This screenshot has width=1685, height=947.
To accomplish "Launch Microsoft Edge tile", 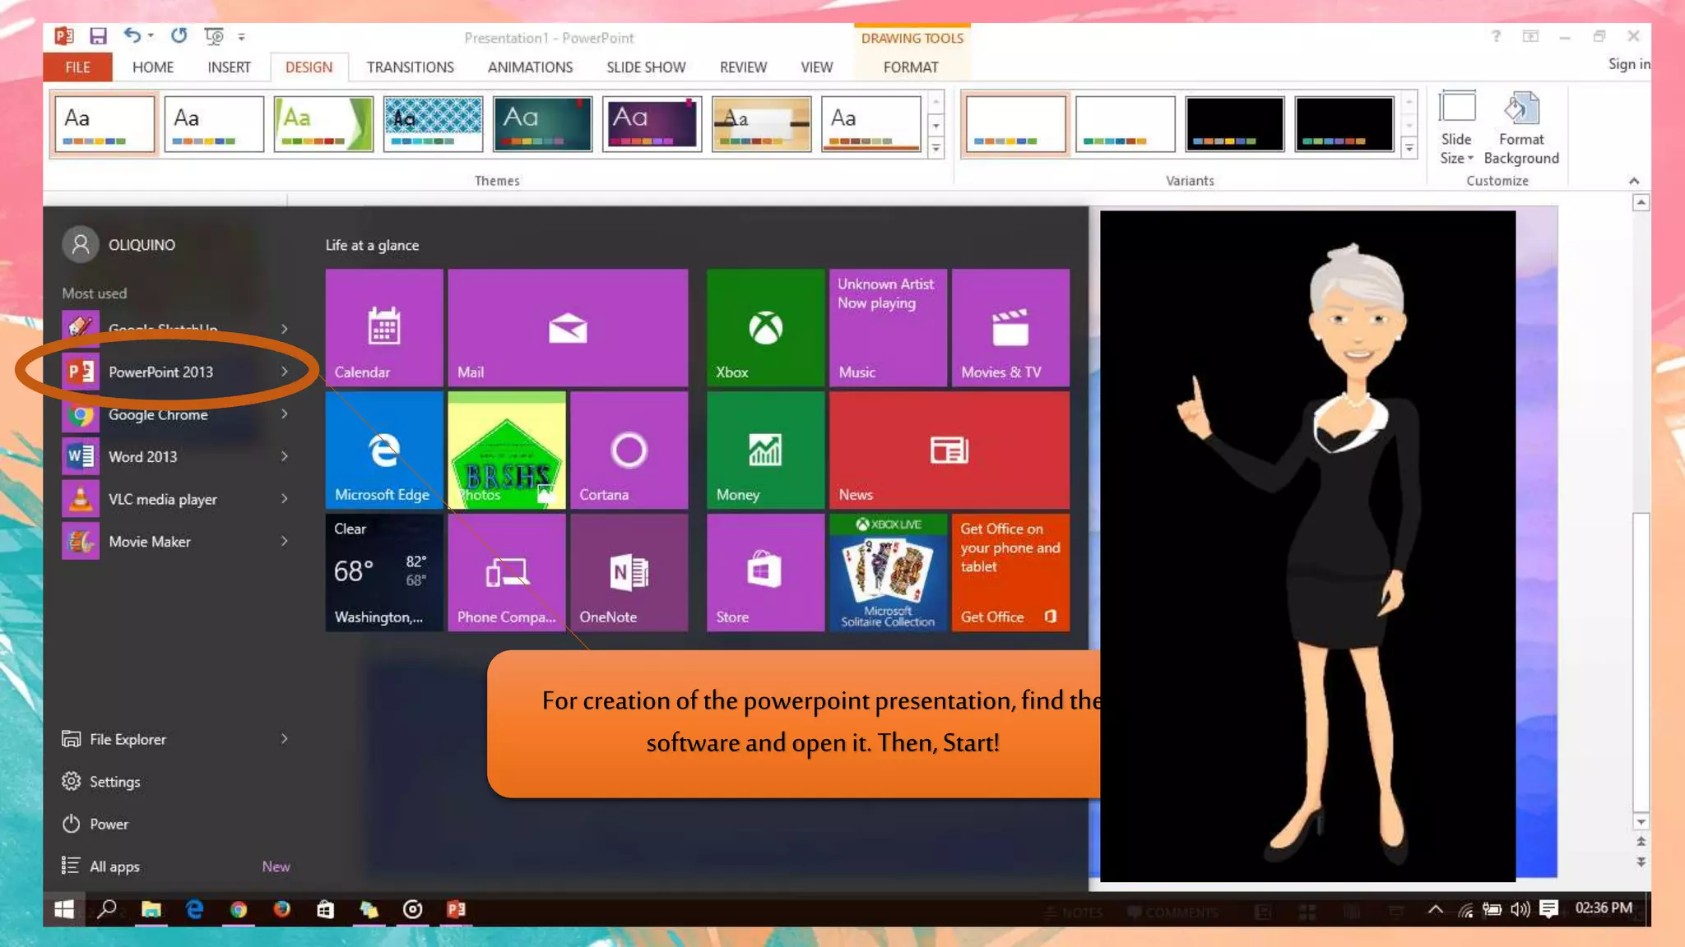I will (383, 450).
